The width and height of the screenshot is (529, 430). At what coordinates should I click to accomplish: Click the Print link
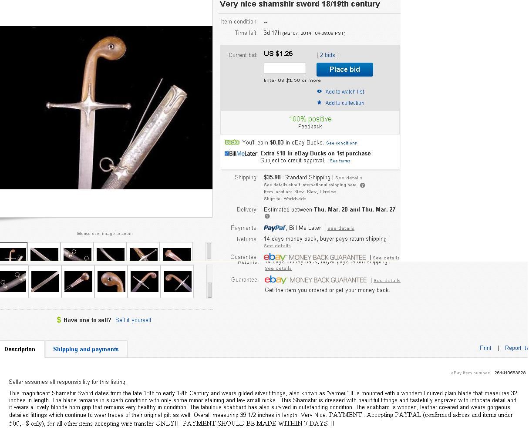click(485, 348)
